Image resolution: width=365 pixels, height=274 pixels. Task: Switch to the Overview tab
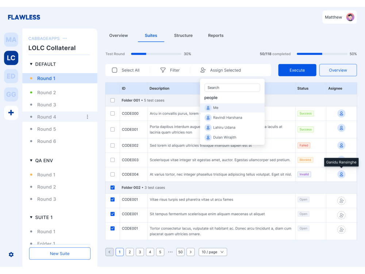(119, 35)
